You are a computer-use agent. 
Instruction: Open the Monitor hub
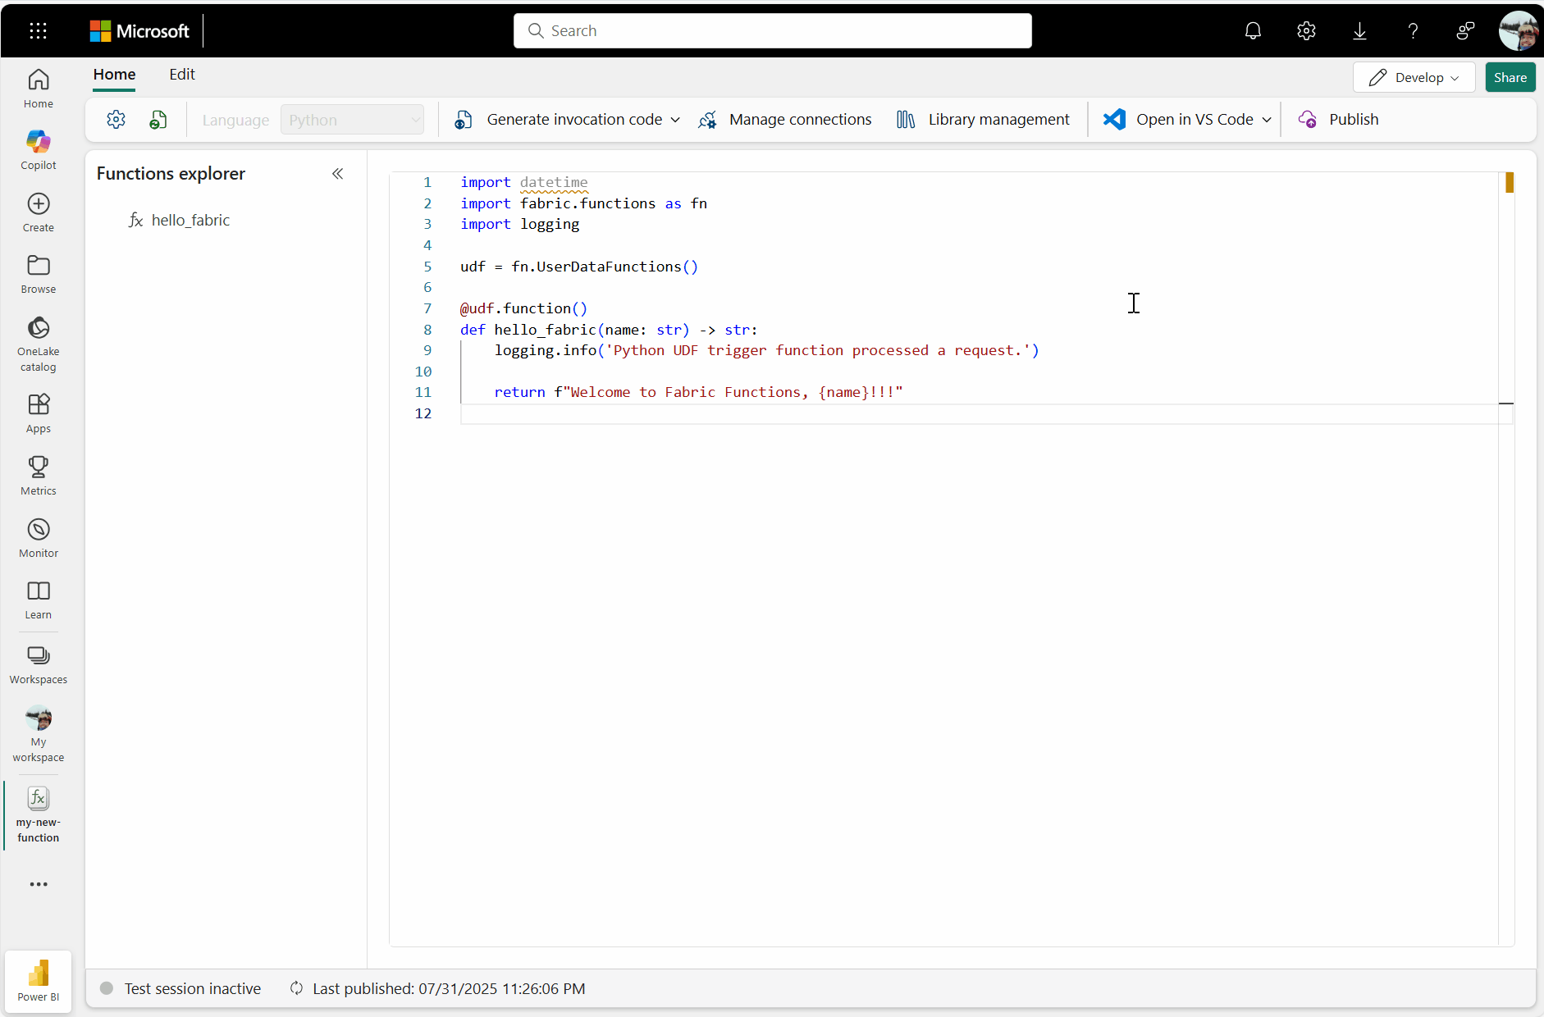(38, 537)
